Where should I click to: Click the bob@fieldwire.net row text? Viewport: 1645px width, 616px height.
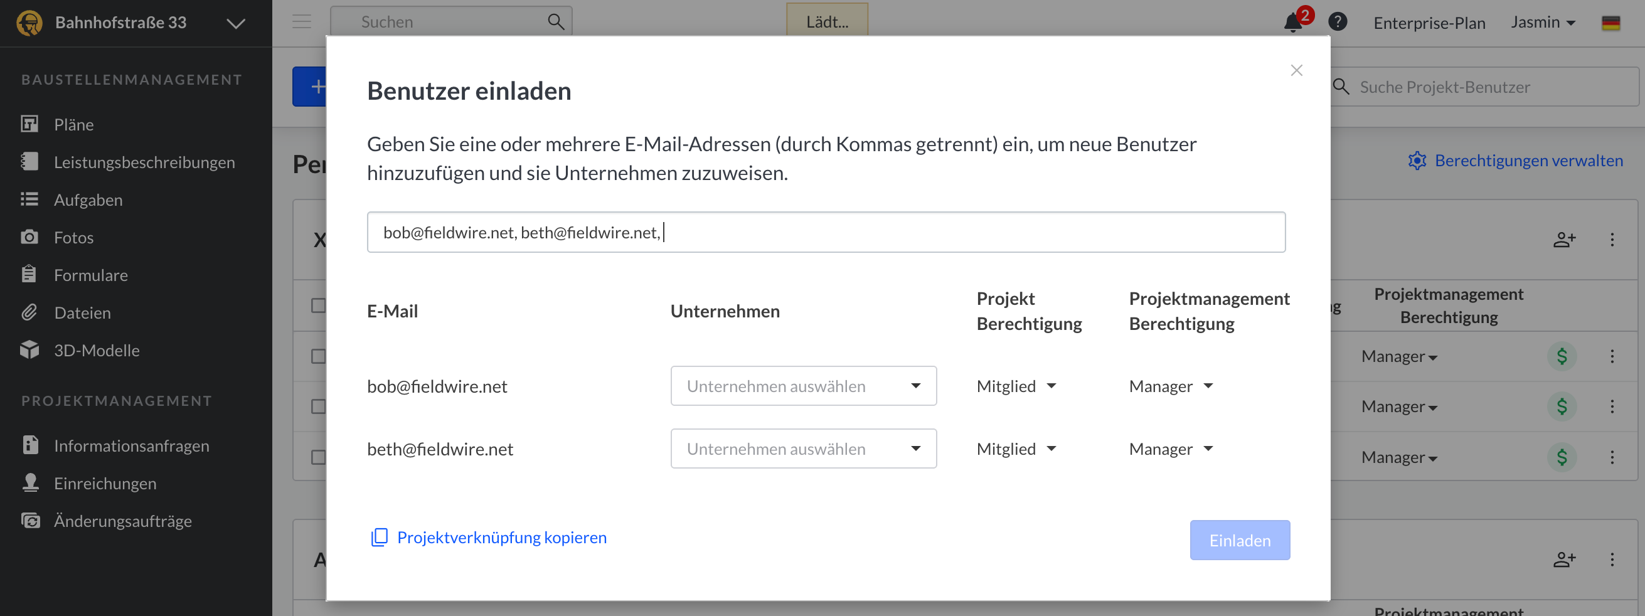pos(437,386)
